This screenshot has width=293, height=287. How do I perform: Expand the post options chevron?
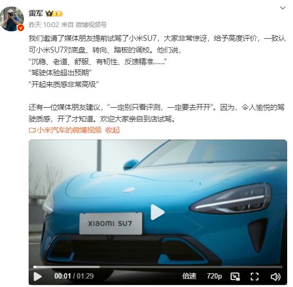(282, 8)
